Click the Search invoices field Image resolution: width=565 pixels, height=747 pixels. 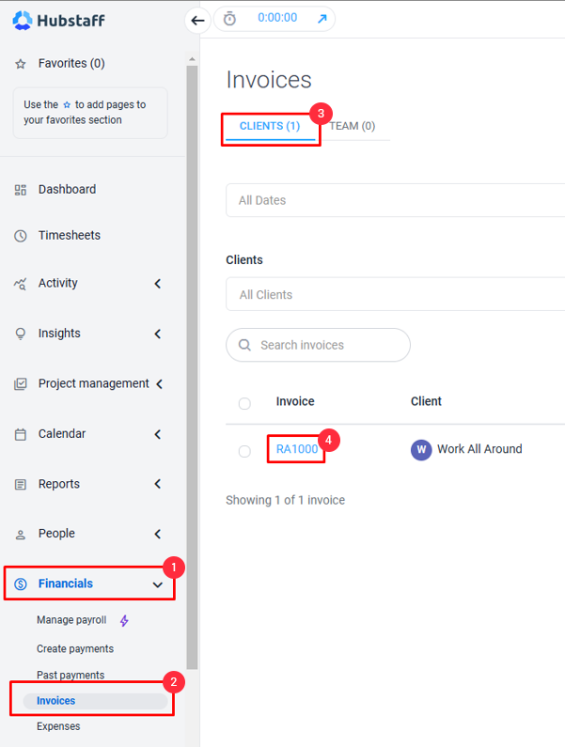[318, 345]
